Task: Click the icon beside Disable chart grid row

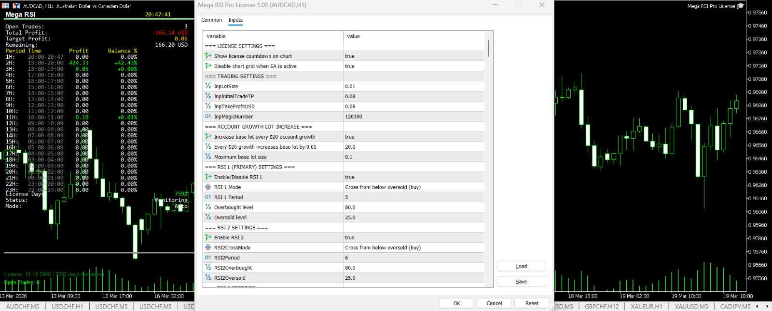Action: pos(208,66)
